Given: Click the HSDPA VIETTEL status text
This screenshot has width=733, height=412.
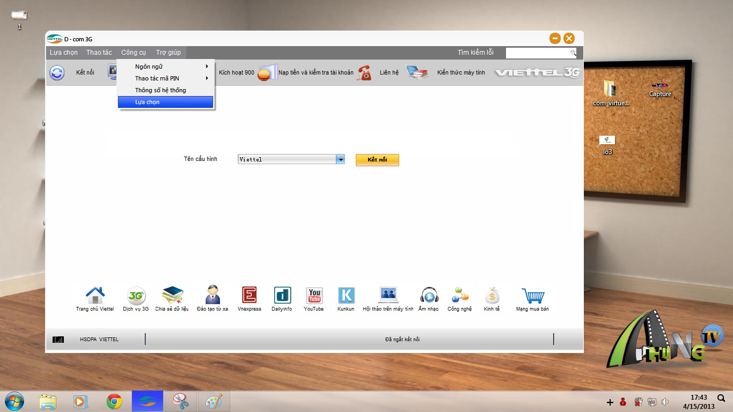Looking at the screenshot, I should tap(99, 340).
